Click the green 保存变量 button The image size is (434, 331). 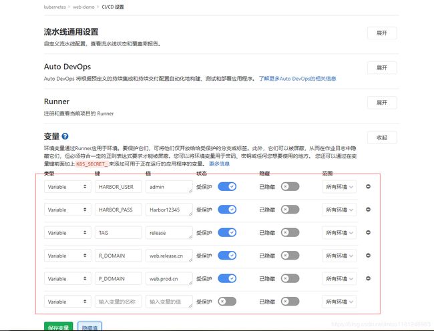pos(58,326)
